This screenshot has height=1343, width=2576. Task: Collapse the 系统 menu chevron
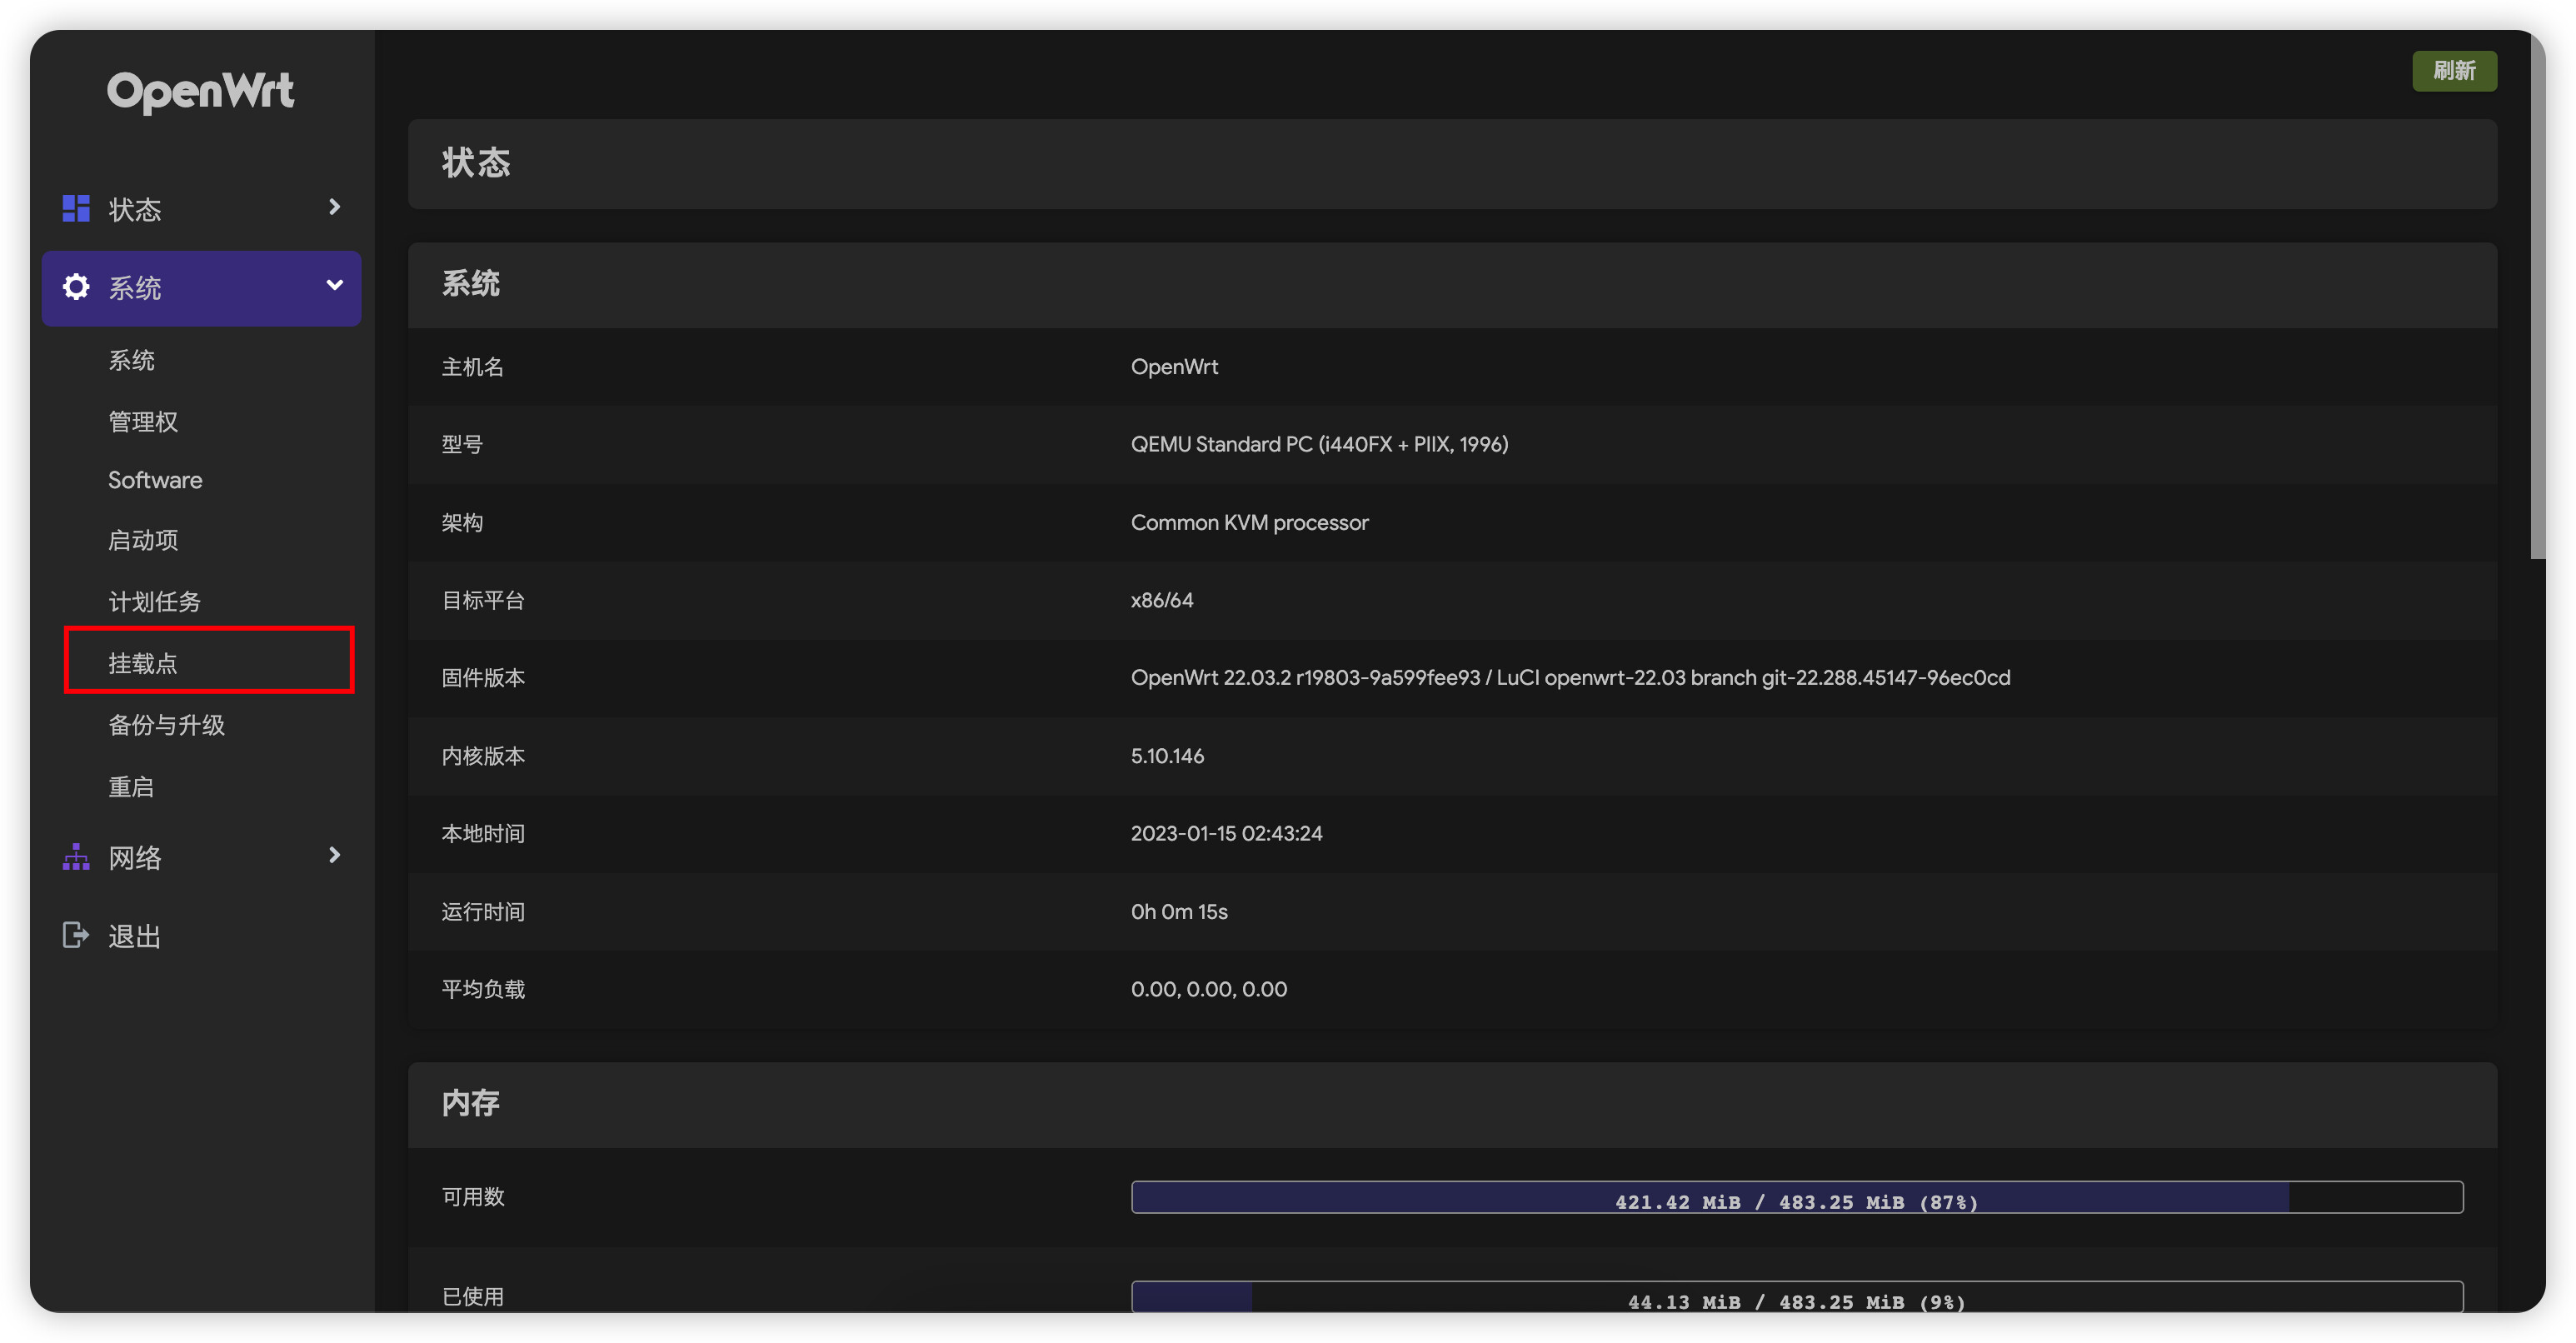(335, 286)
